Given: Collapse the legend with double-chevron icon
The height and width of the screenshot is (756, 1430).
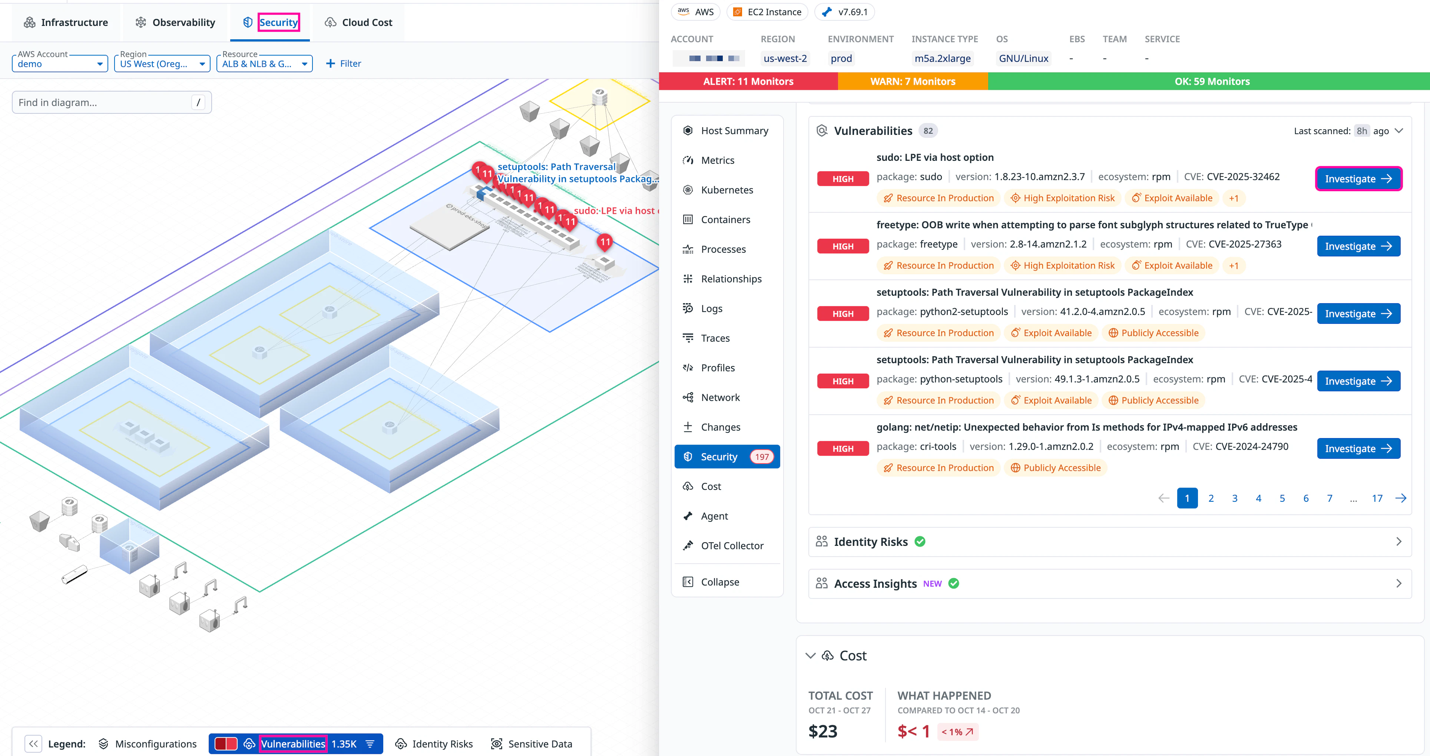Looking at the screenshot, I should click(x=33, y=744).
